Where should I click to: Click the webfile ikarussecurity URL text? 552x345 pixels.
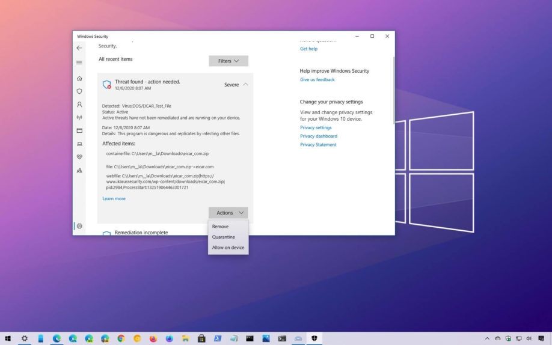(x=165, y=182)
